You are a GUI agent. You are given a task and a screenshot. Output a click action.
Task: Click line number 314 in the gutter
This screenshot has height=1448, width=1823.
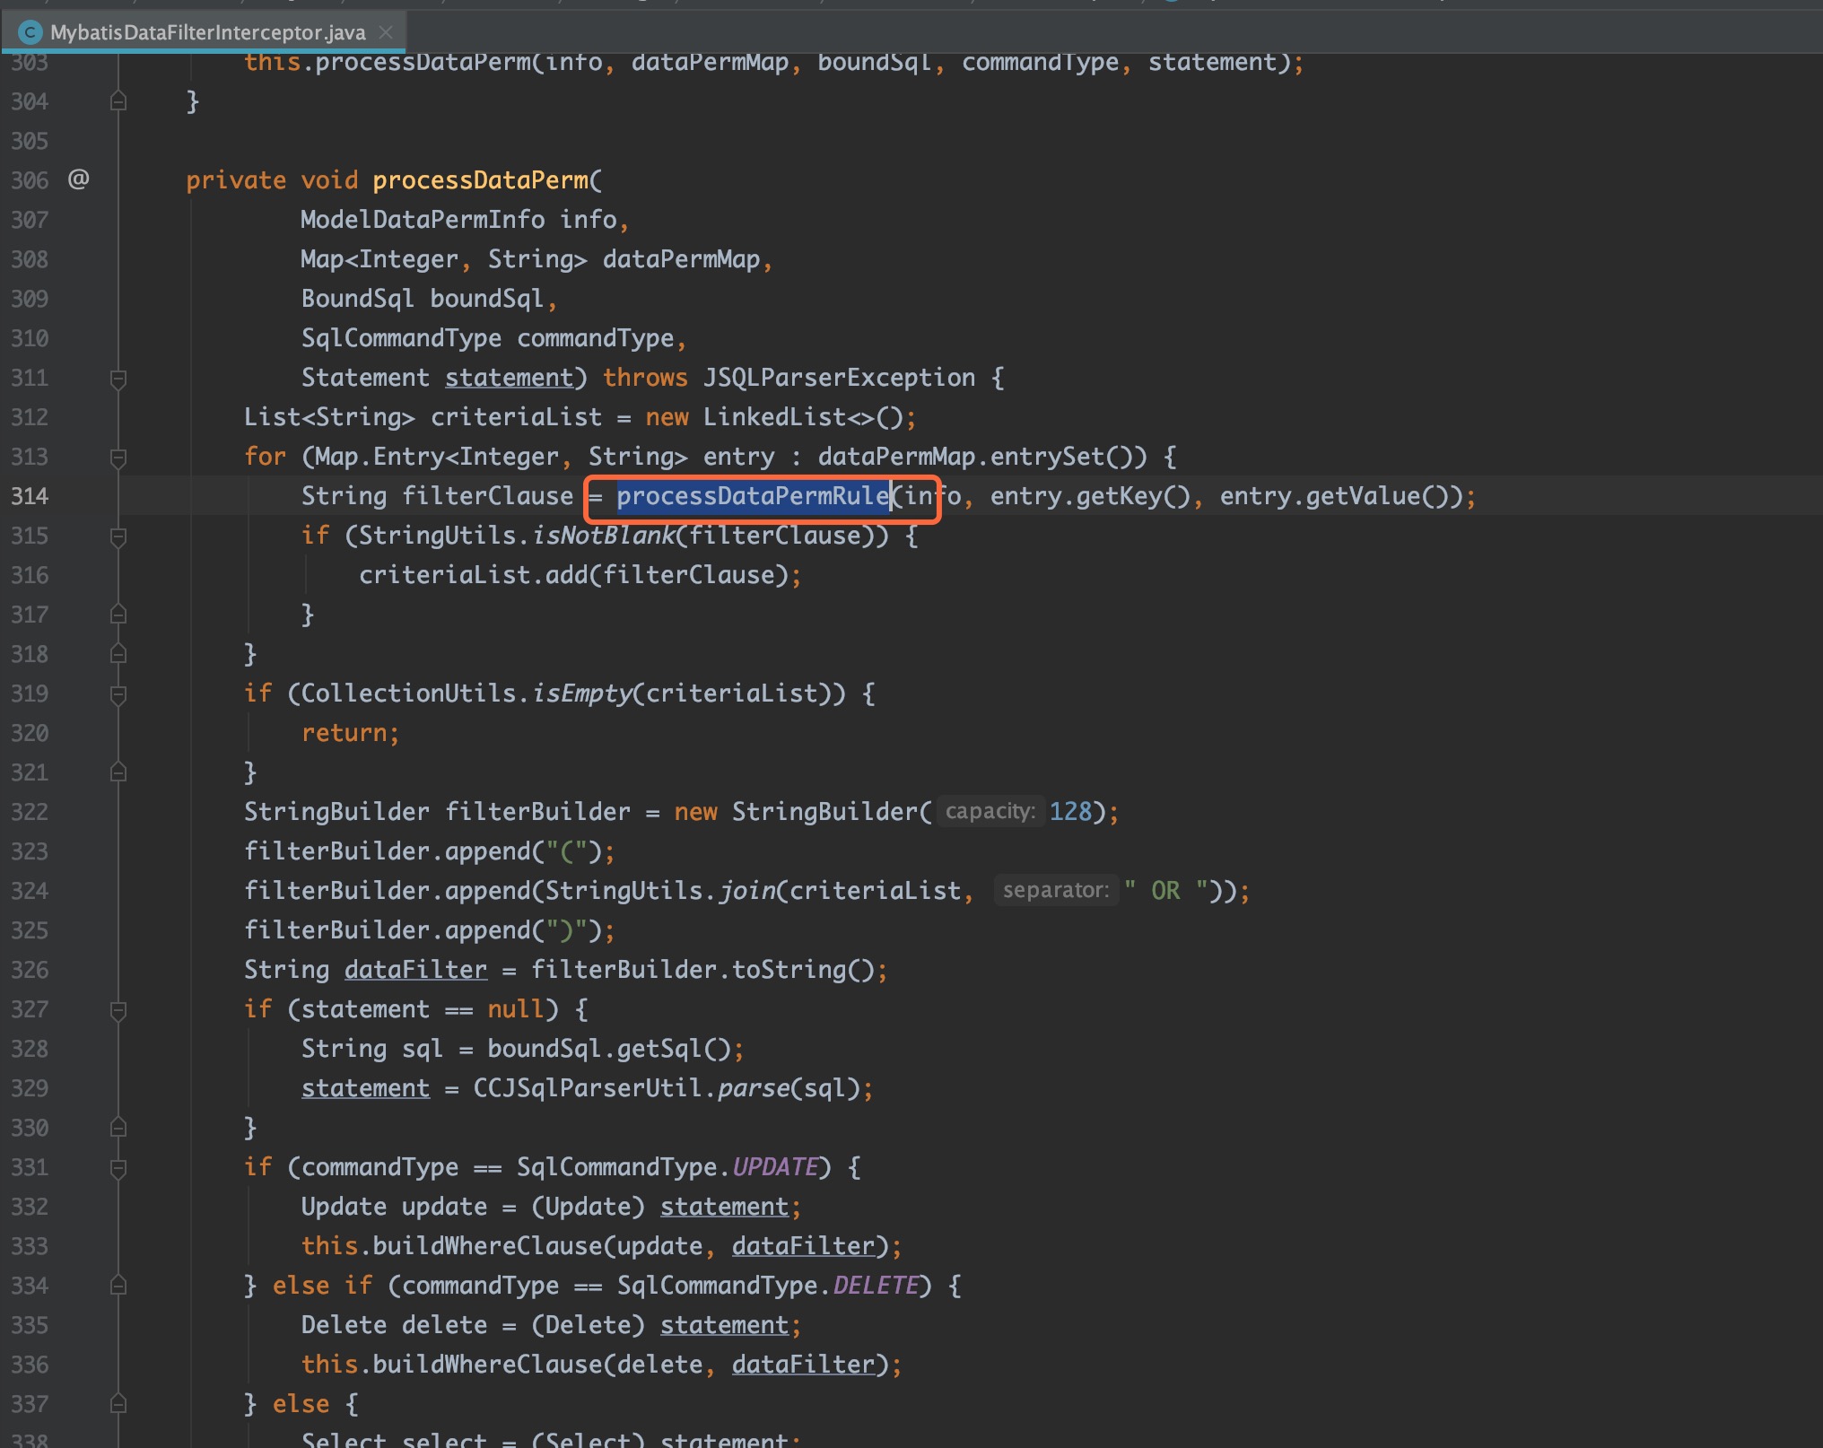(x=30, y=496)
